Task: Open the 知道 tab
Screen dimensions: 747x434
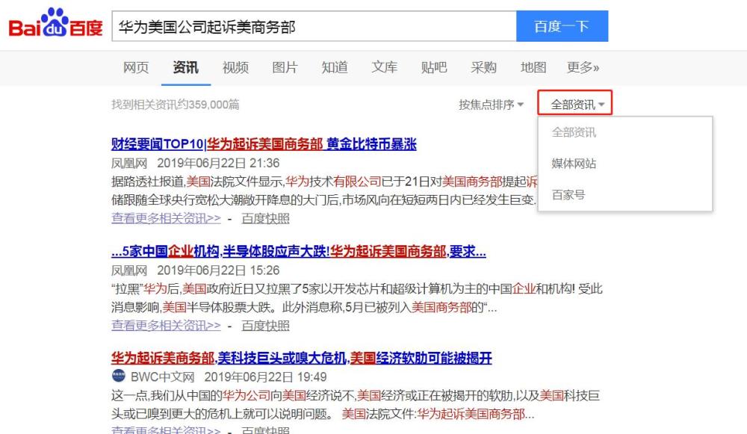Action: 335,67
